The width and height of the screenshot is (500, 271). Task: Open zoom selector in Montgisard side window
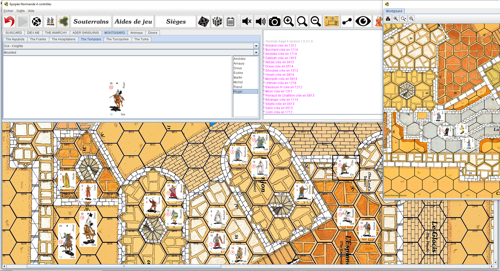pyautogui.click(x=404, y=19)
